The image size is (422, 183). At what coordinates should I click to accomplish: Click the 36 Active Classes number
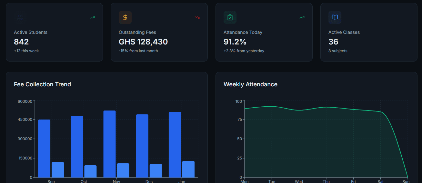click(333, 42)
